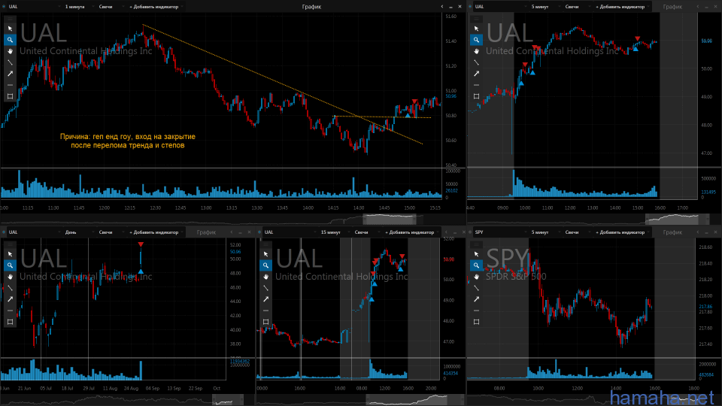Select the arrow tool in the 15 минут chart

click(265, 299)
